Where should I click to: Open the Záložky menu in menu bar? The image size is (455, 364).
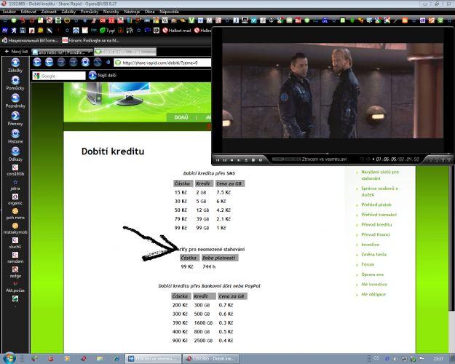click(68, 12)
